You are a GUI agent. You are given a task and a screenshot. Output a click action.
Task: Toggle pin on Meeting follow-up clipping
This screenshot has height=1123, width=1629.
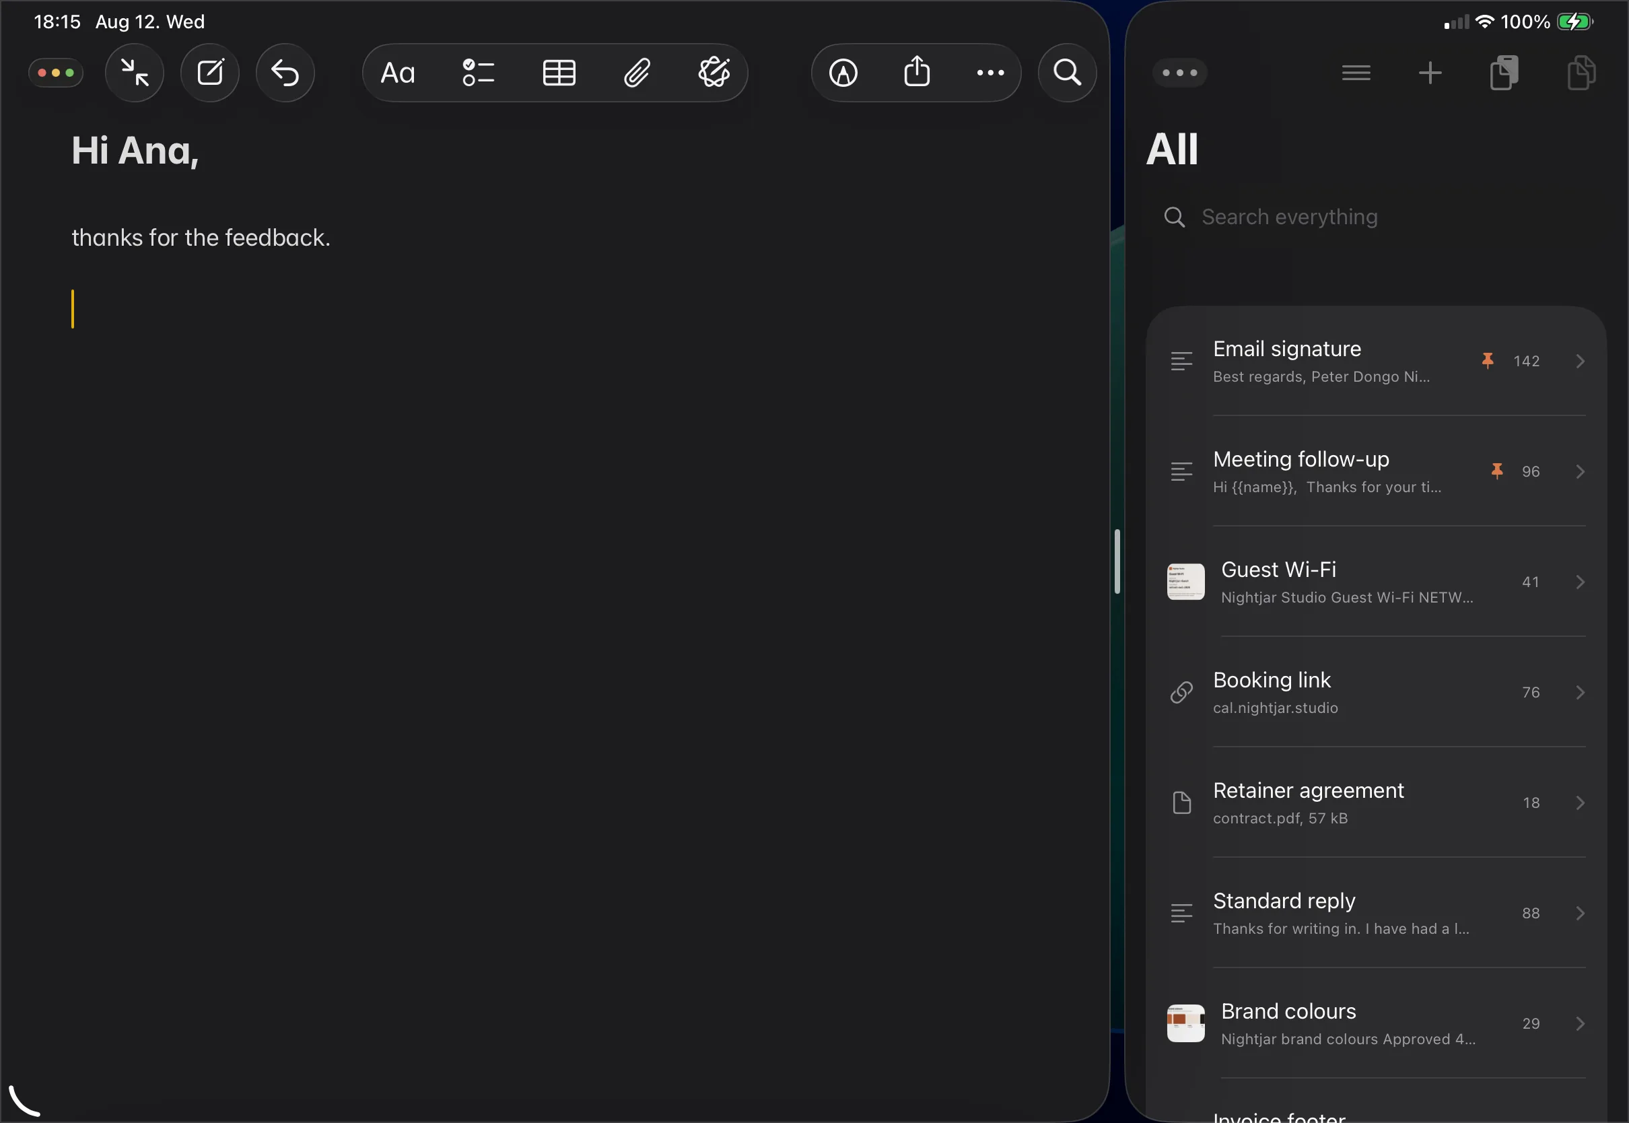click(1497, 471)
